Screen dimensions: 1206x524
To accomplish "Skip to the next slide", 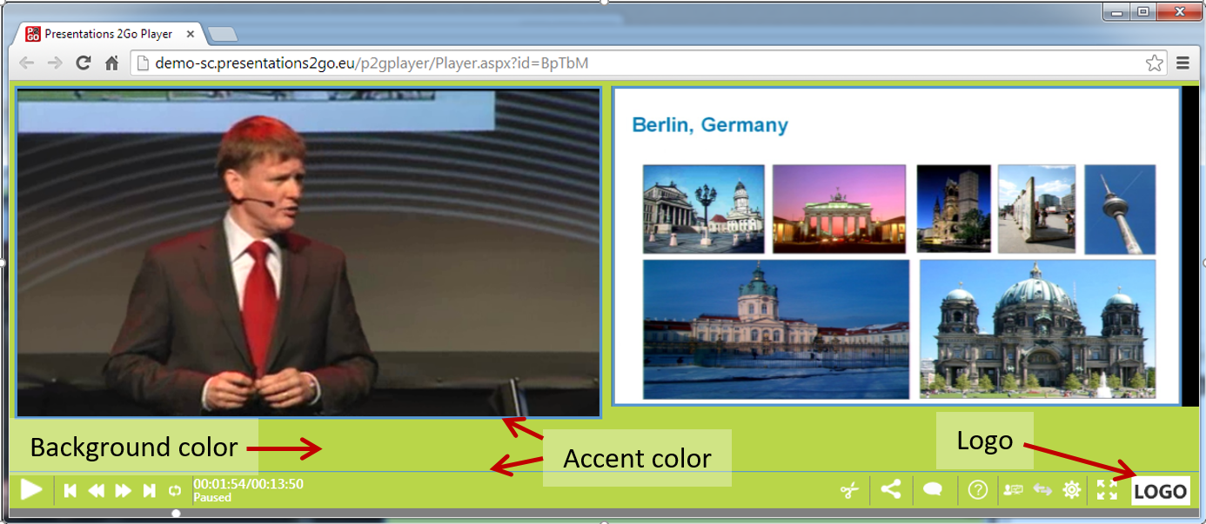I will pos(149,491).
